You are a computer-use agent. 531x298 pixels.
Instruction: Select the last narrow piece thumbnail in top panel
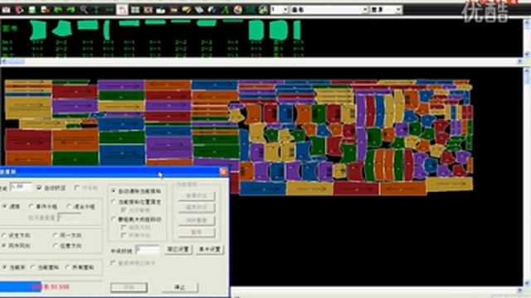(297, 30)
